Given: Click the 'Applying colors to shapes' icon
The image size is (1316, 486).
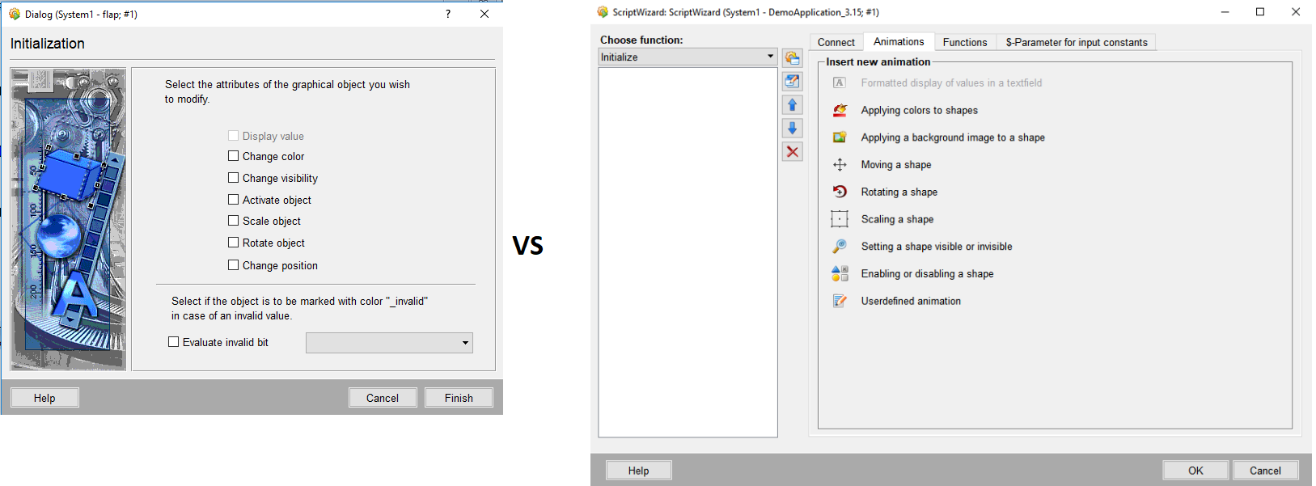Looking at the screenshot, I should tap(840, 110).
